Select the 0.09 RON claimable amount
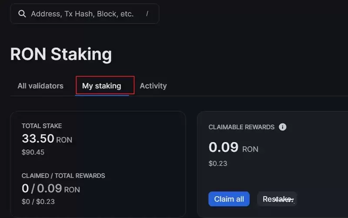348x218 pixels. click(x=234, y=148)
